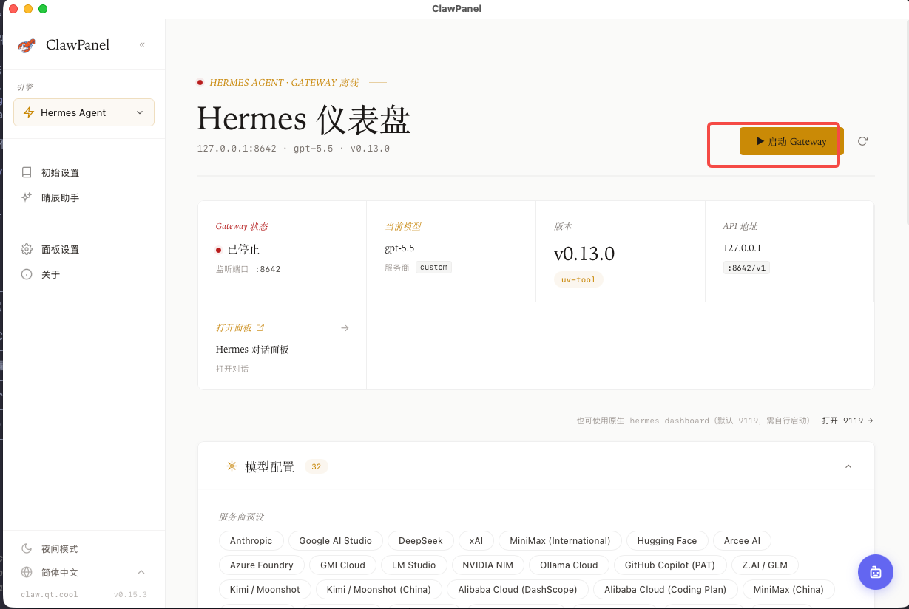This screenshot has height=609, width=909.
Task: Select the DeepSeek provider preset
Action: tap(421, 540)
